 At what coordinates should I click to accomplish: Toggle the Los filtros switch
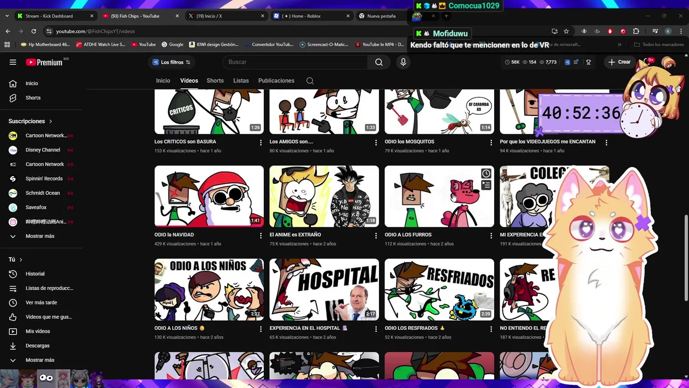click(x=172, y=62)
